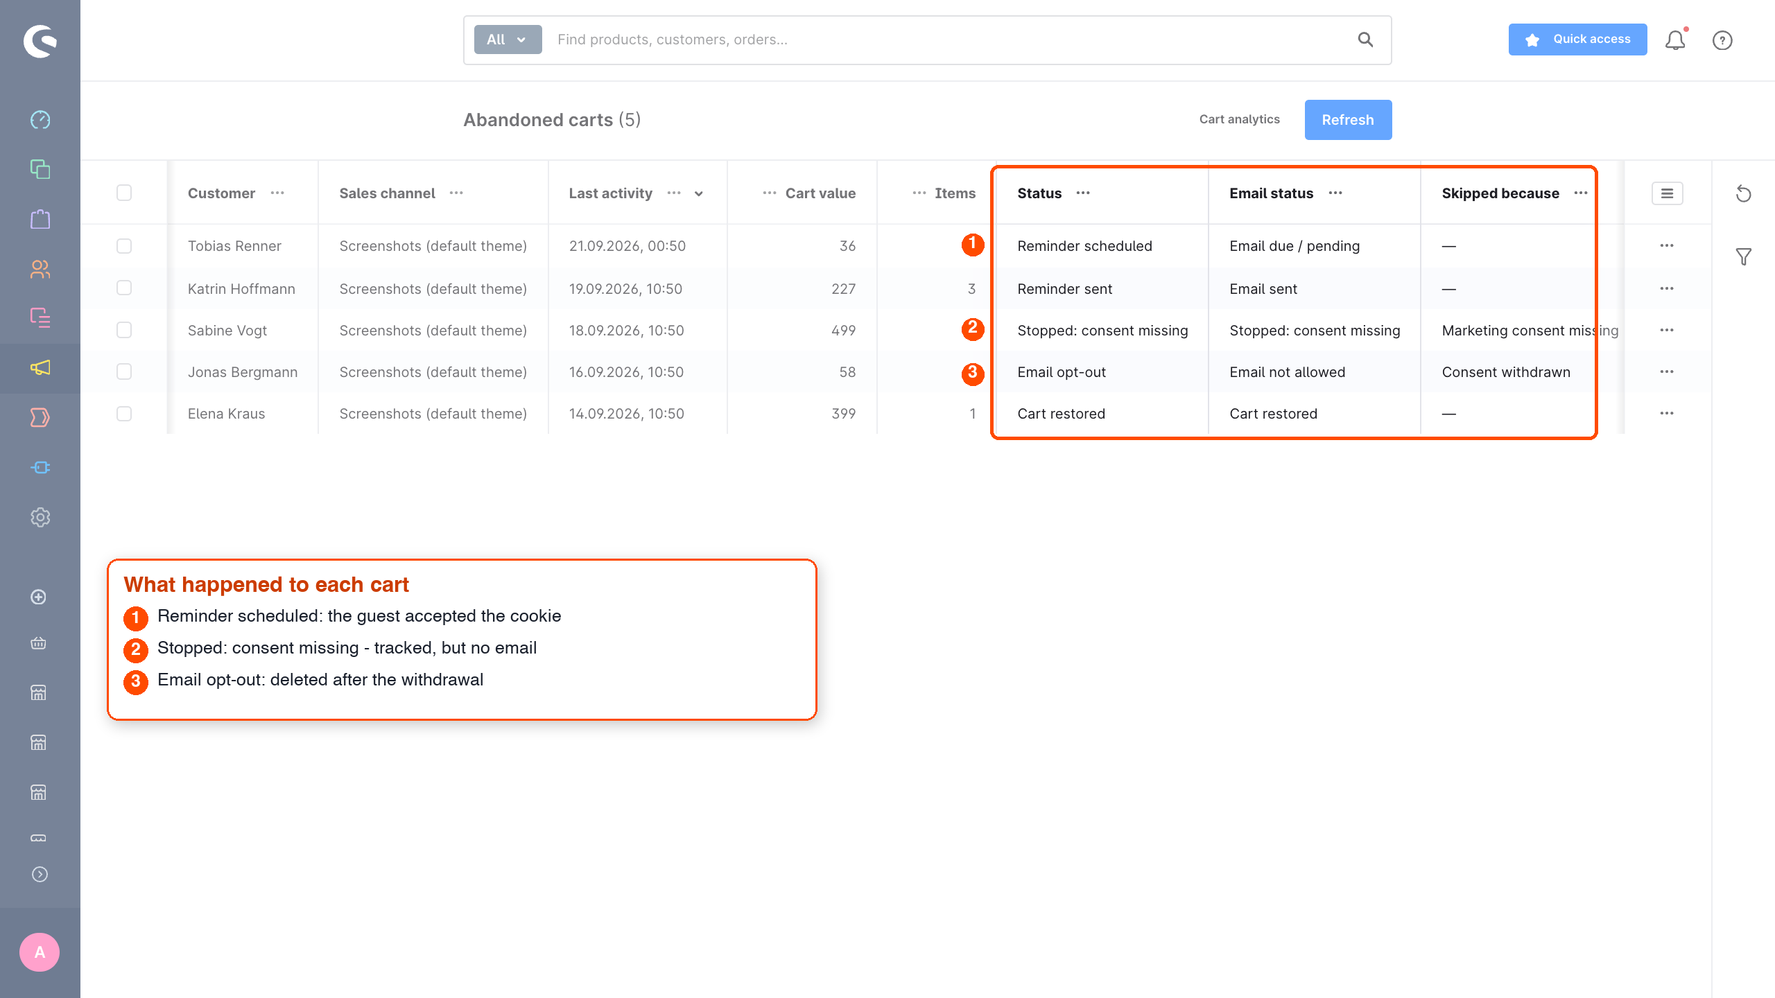
Task: Click the Refresh button
Action: pos(1348,120)
